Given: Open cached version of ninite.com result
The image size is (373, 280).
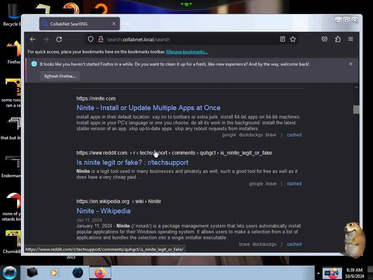Looking at the screenshot, I should [294, 135].
